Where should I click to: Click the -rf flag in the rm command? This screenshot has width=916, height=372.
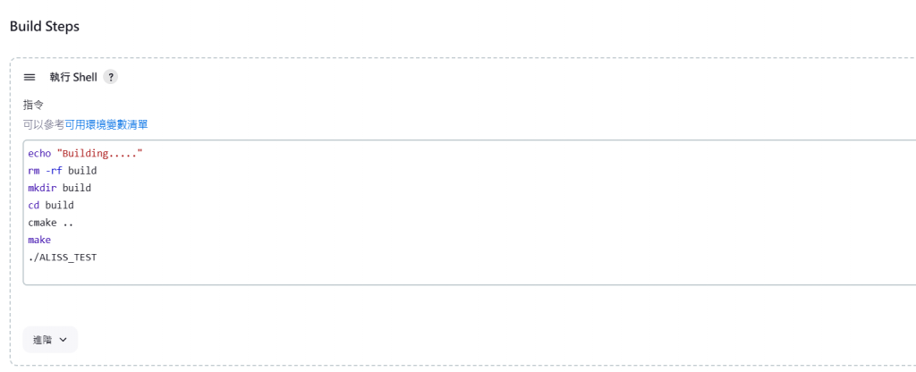point(54,171)
